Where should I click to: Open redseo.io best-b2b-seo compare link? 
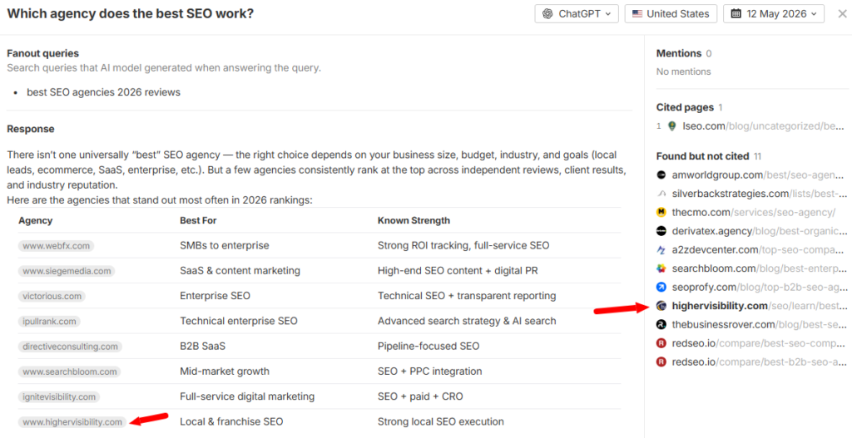[759, 362]
